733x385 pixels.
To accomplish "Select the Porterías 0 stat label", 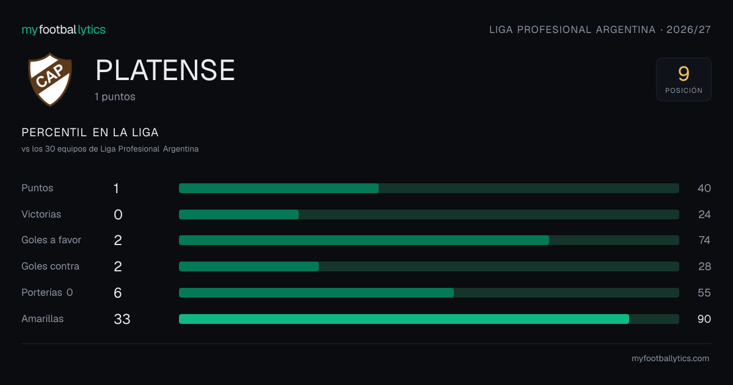I will (47, 293).
